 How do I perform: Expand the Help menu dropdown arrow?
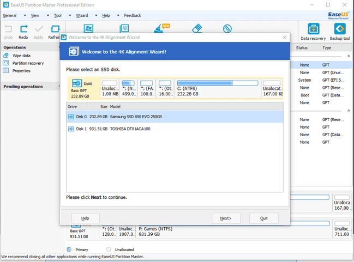point(118,16)
